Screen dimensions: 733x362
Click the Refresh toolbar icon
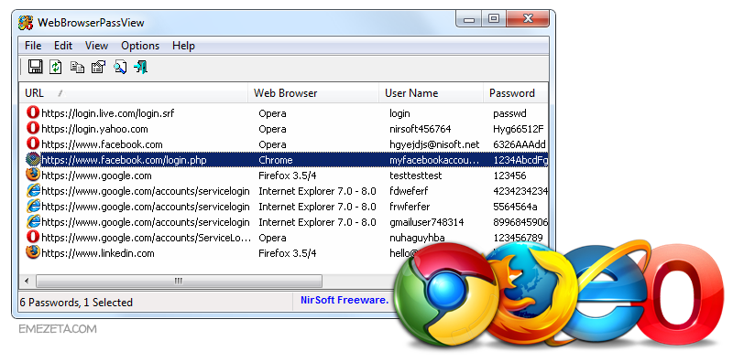pos(56,67)
